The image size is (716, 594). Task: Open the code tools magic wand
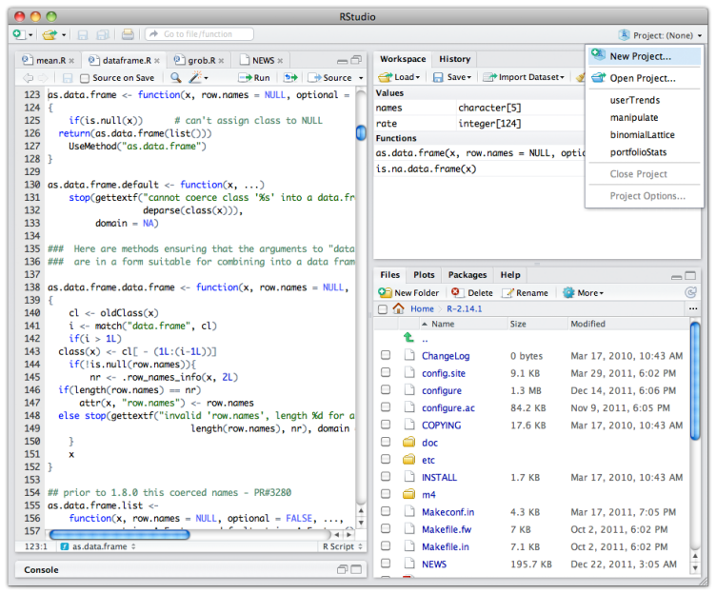tap(198, 77)
